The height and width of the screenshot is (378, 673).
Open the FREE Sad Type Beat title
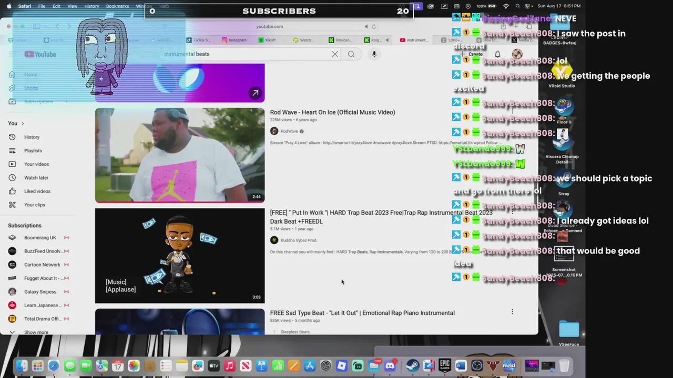(x=362, y=313)
